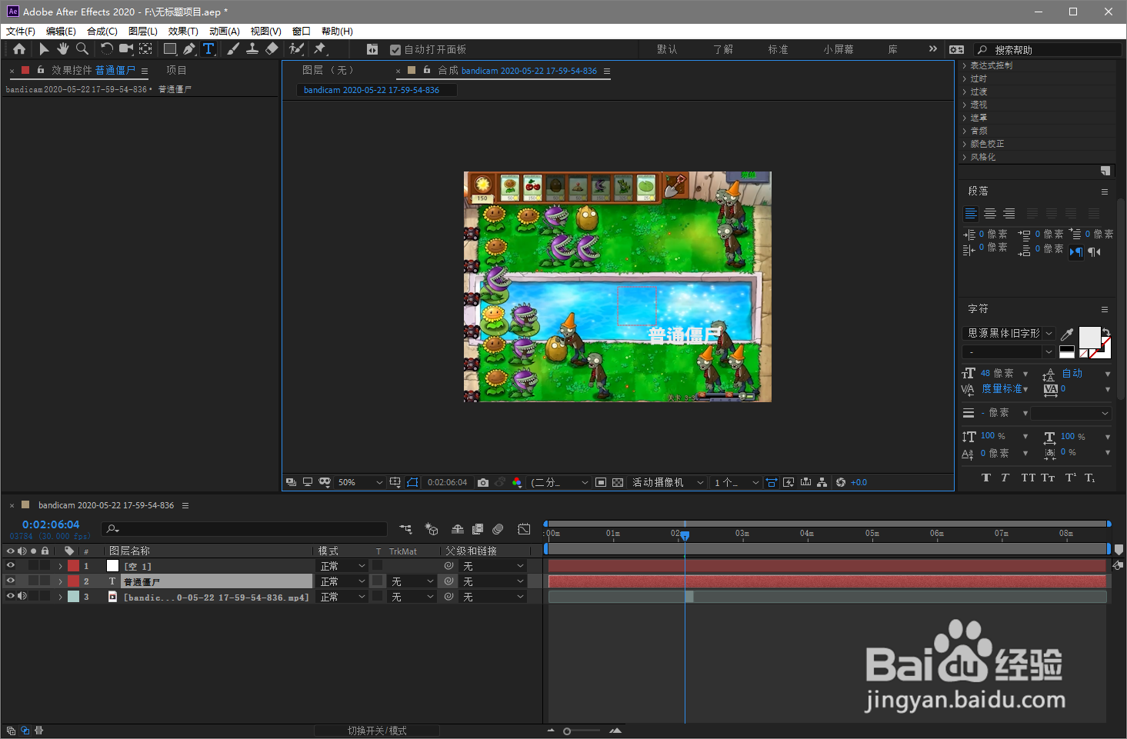Toggle the 自动打开面板 checkbox

tap(395, 50)
